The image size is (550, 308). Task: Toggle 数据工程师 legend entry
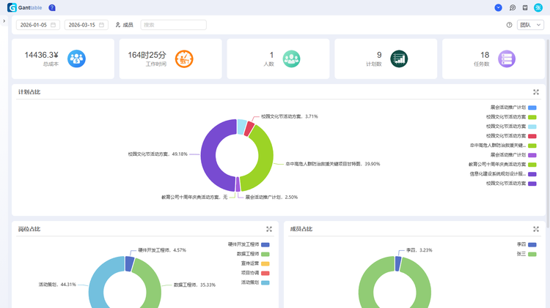[253, 254]
